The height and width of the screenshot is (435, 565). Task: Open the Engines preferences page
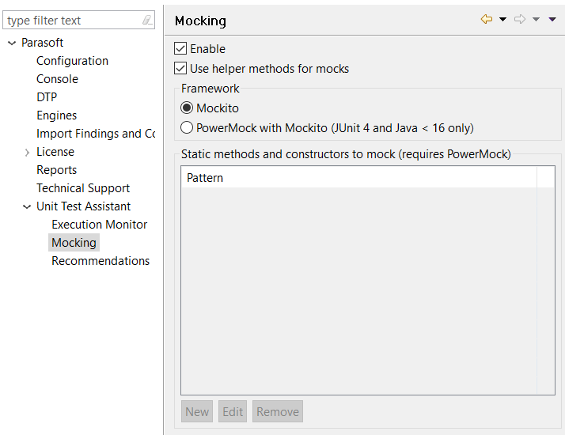click(56, 115)
